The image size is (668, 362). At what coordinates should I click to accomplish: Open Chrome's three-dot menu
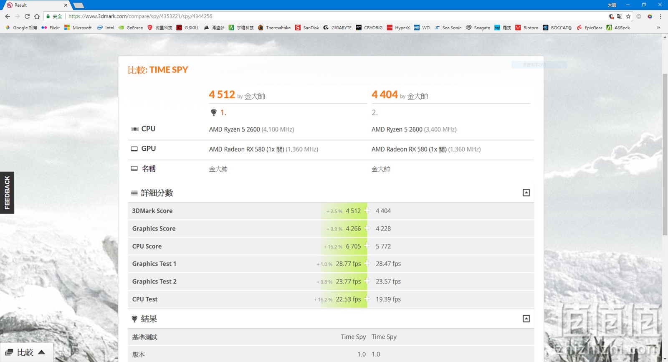660,16
